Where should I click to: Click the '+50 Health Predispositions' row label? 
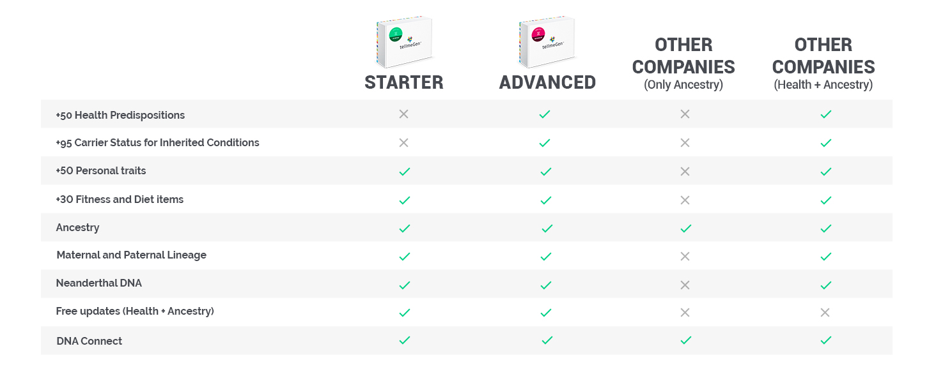click(120, 115)
